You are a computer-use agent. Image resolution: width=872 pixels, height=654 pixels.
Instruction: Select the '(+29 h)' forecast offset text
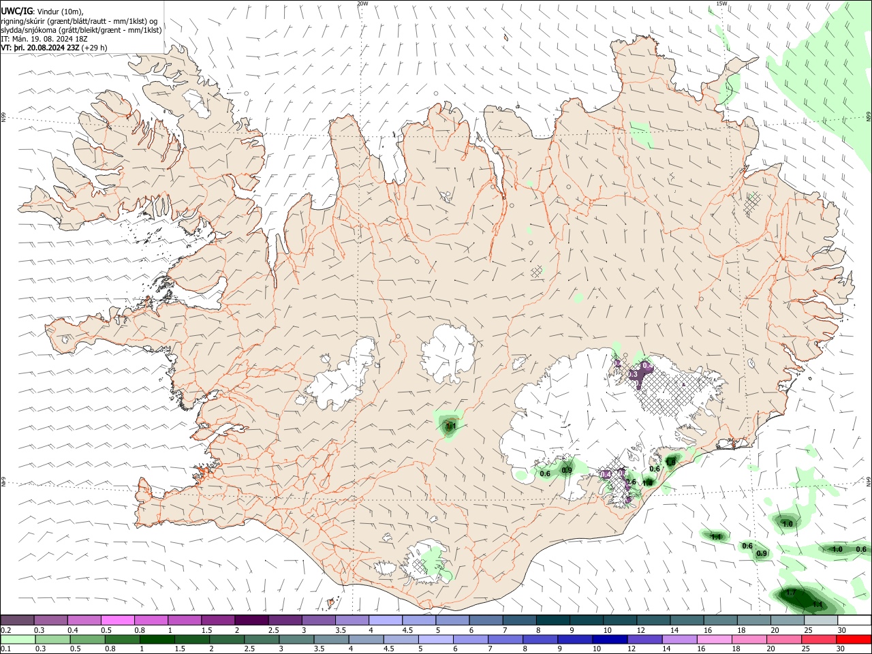tap(95, 48)
